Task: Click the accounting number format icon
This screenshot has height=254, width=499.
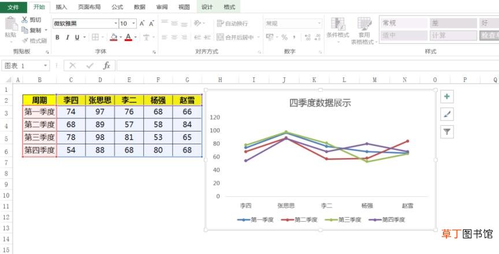Action: pos(270,37)
